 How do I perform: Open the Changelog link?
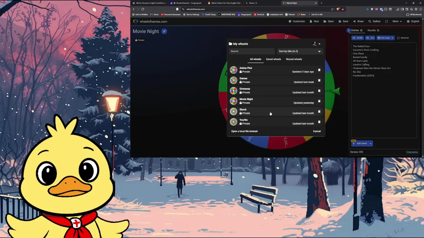coord(412,152)
